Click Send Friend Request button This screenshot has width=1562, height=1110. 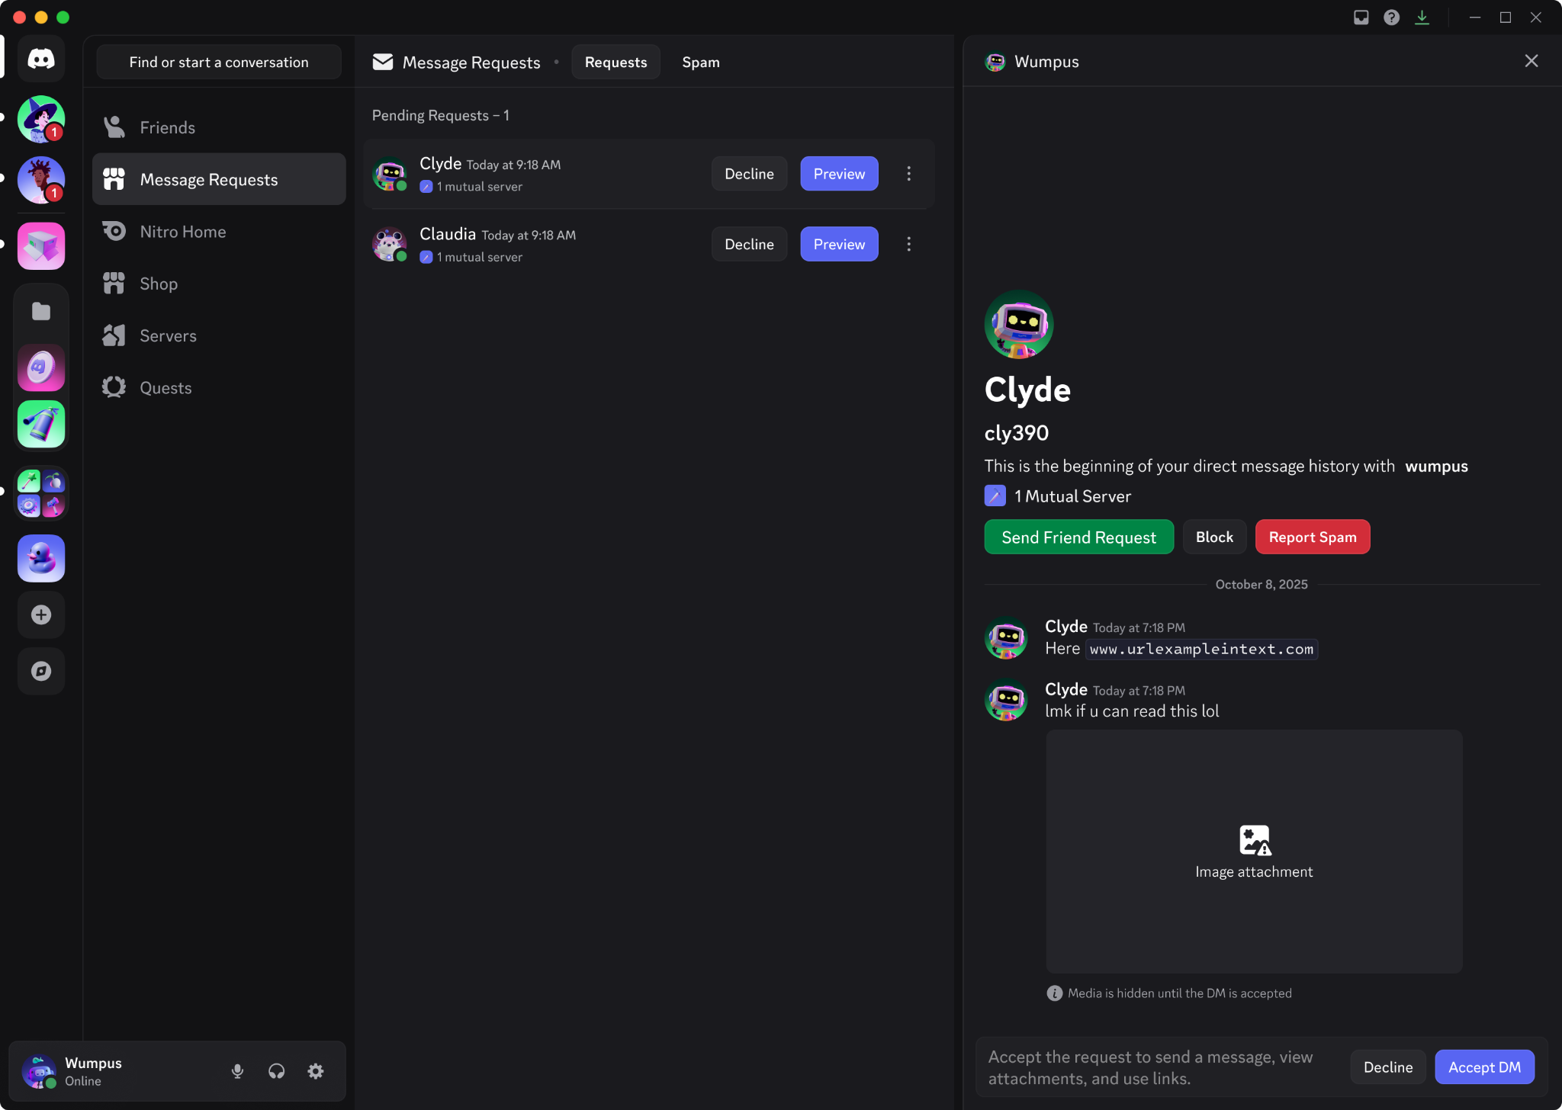(x=1078, y=537)
